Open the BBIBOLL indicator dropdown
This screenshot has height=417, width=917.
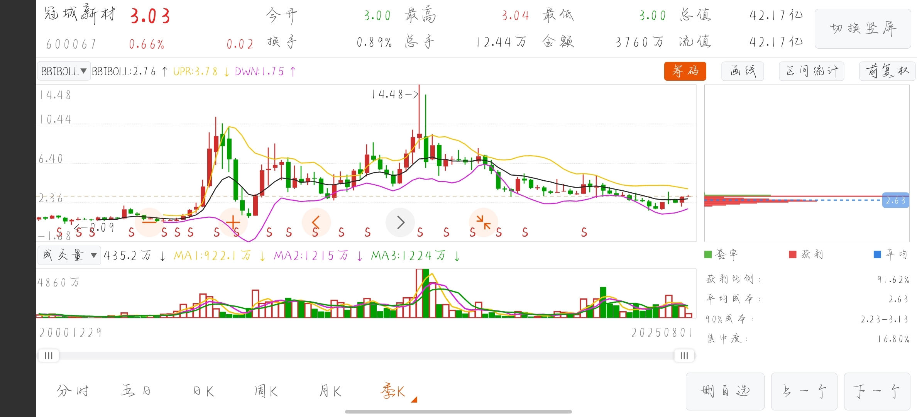(x=64, y=71)
